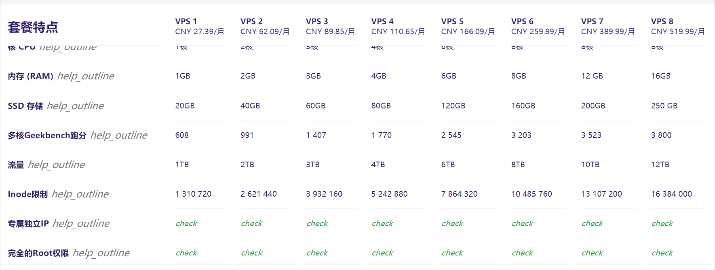Viewport: 715px width, 270px height.
Task: Click the VPS 2 price CNY 62.09/月
Action: tap(265, 31)
